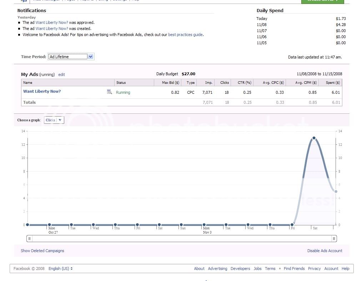This screenshot has width=357, height=281.
Task: Select the data point above Mon Nov 3
Action: point(204,225)
